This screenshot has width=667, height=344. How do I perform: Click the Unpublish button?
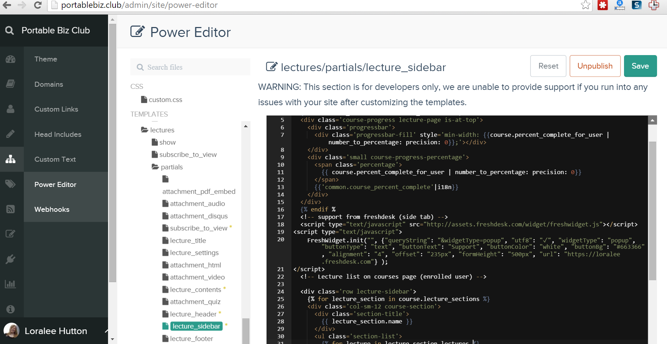(595, 66)
